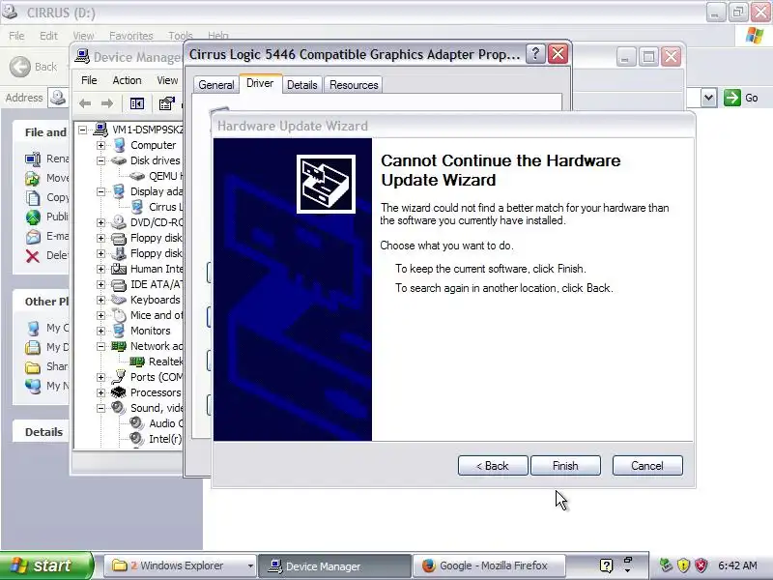Click the Network adapters category icon
The image size is (773, 580).
(x=119, y=346)
